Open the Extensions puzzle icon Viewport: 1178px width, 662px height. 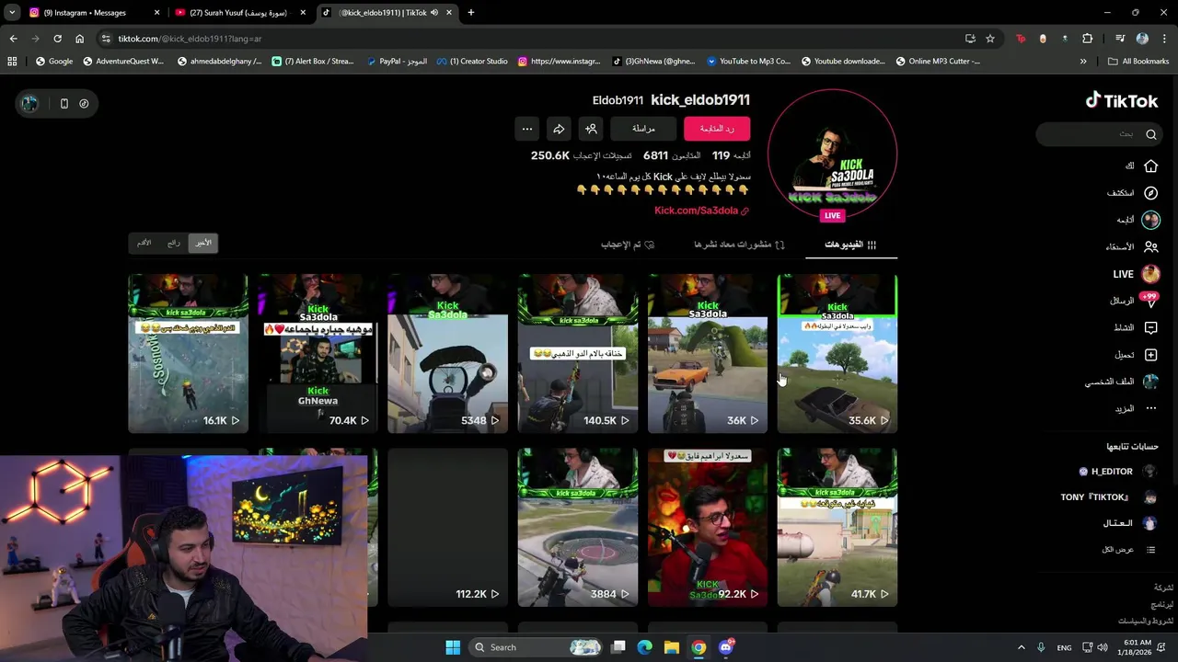(1088, 39)
